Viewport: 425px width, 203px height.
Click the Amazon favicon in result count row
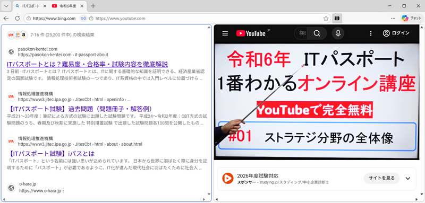point(24,35)
